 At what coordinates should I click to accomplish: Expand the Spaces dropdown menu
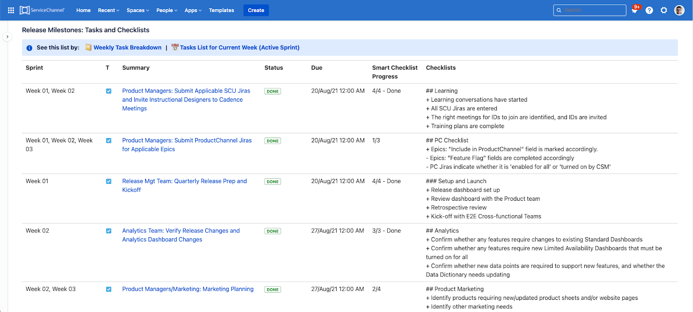click(138, 10)
